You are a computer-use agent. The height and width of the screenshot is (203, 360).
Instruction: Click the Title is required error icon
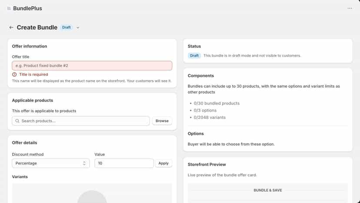pyautogui.click(x=14, y=74)
